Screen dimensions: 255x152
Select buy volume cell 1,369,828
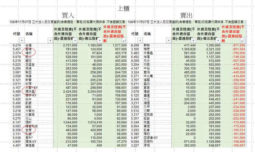click(188, 49)
